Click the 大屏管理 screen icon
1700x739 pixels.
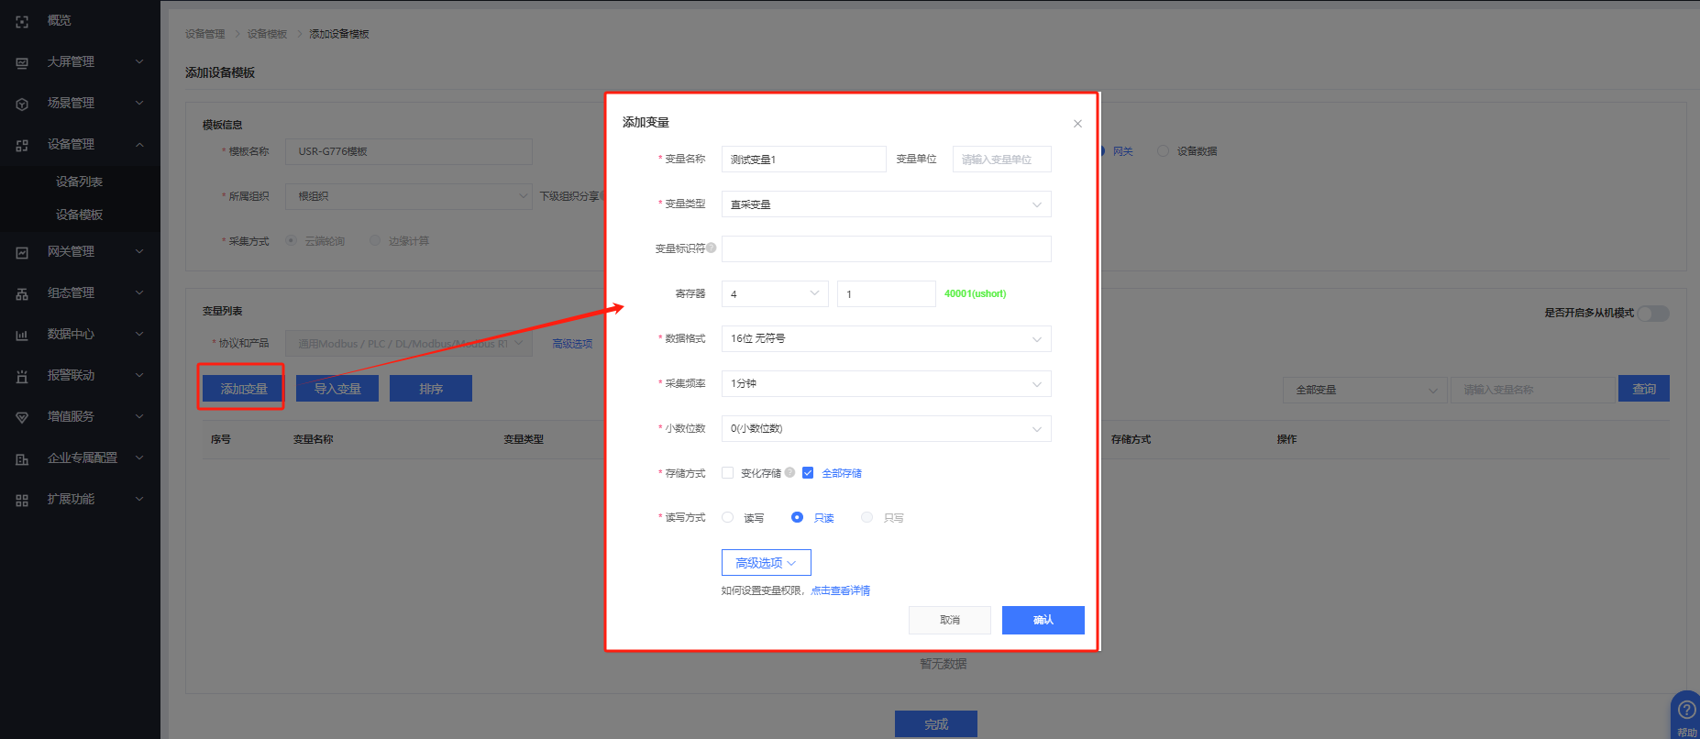[22, 62]
